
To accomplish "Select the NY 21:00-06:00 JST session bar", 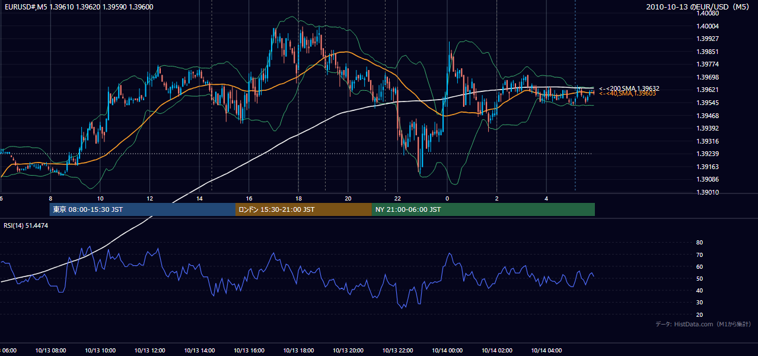I will 483,209.
